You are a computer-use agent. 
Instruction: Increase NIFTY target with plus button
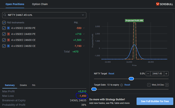coord(166,74)
